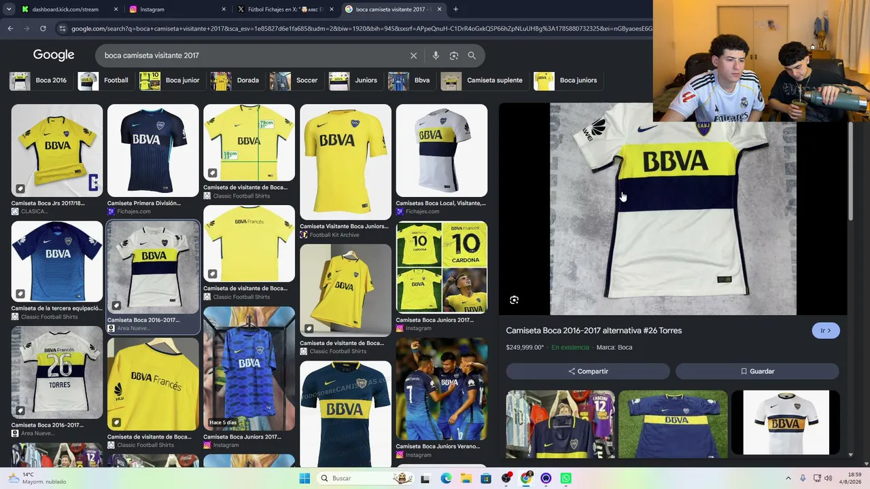
Task: Visit the source page with Ir button
Action: 826,331
